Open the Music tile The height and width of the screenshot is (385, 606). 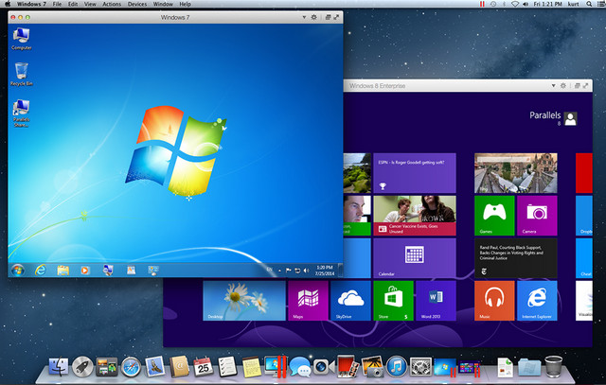[494, 301]
